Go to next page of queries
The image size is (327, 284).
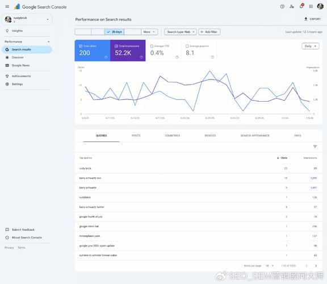pos(316,266)
